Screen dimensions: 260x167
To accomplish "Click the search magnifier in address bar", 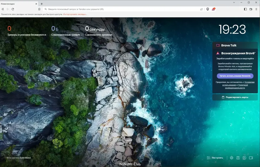I will pos(45,9).
